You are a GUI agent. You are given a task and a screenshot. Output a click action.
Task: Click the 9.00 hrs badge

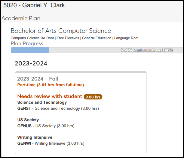[x=93, y=97]
